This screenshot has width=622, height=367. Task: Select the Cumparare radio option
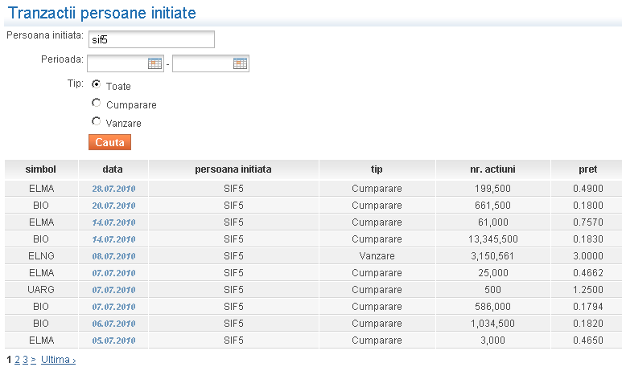[x=96, y=103]
